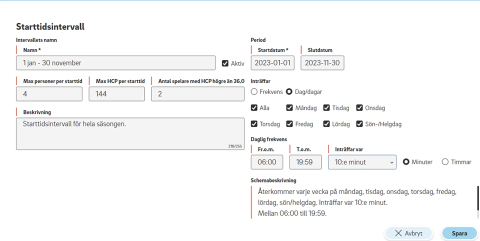Click the Schemabeskrivning scrollbar

pos(478,198)
